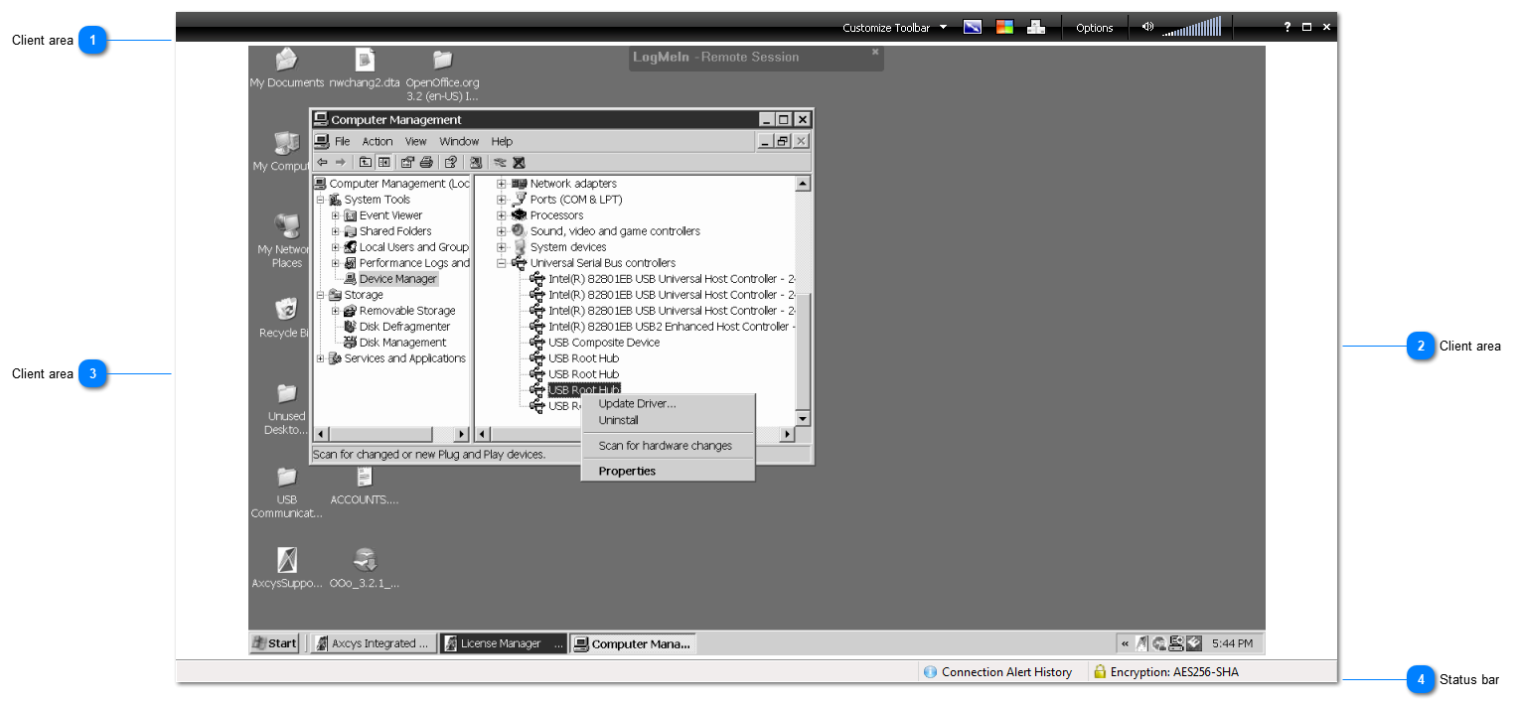The height and width of the screenshot is (704, 1517).
Task: Switch to Axcys Integrated taskbar button
Action: click(373, 643)
